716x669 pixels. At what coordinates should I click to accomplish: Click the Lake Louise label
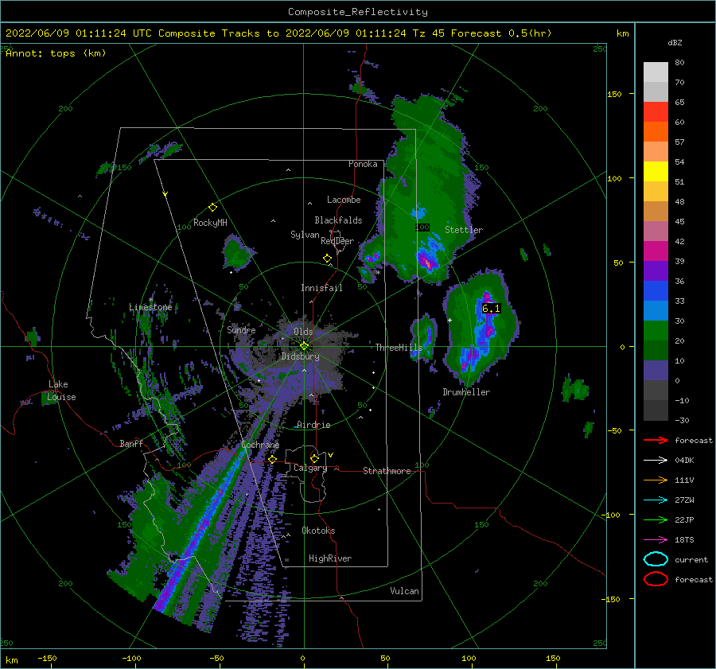(x=62, y=391)
